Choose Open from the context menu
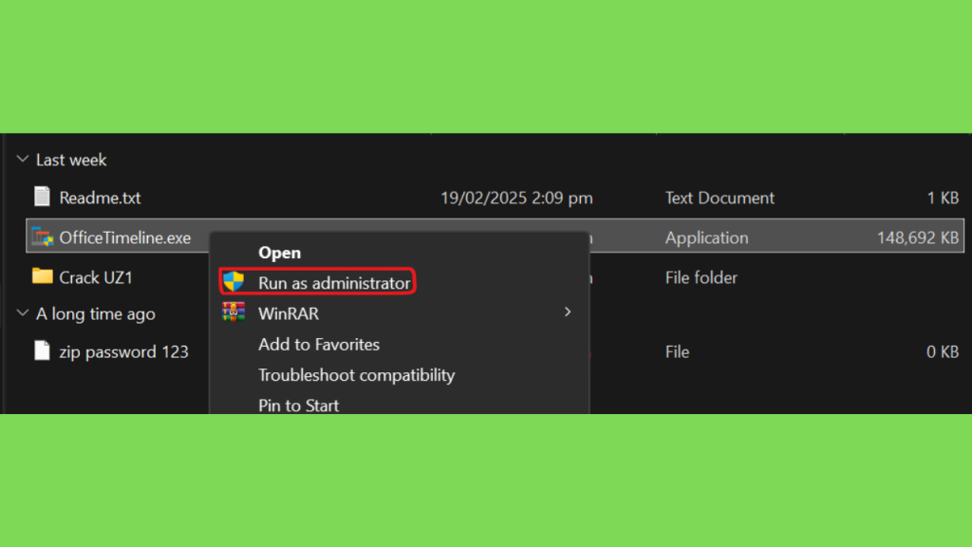The width and height of the screenshot is (972, 547). tap(280, 253)
